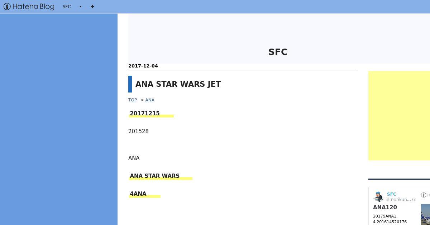Open the ANA120 embedded article title
Image resolution: width=430 pixels, height=225 pixels.
pyautogui.click(x=385, y=207)
